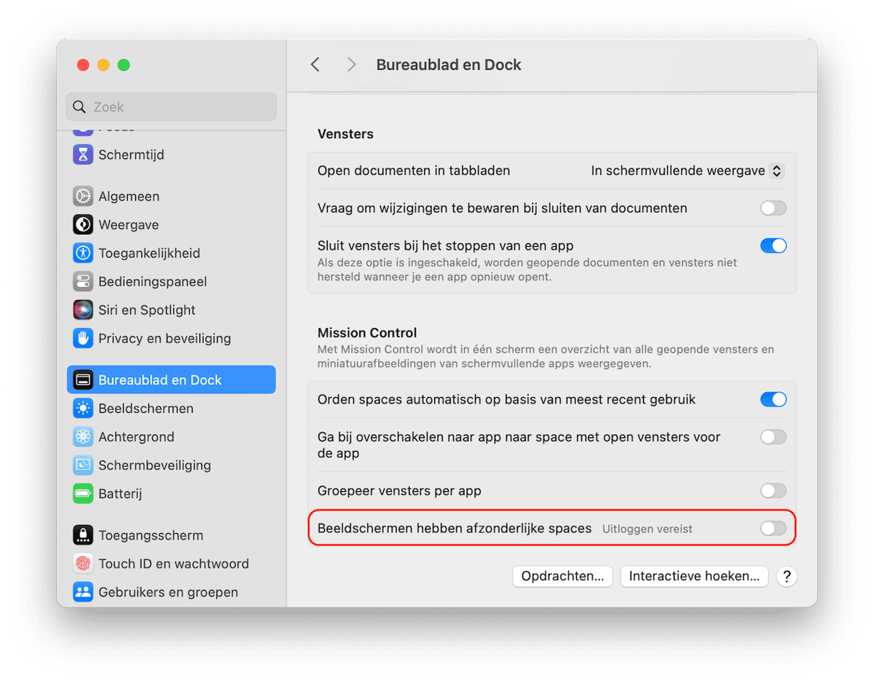874x682 pixels.
Task: Go forward with the right chevron
Action: click(351, 65)
